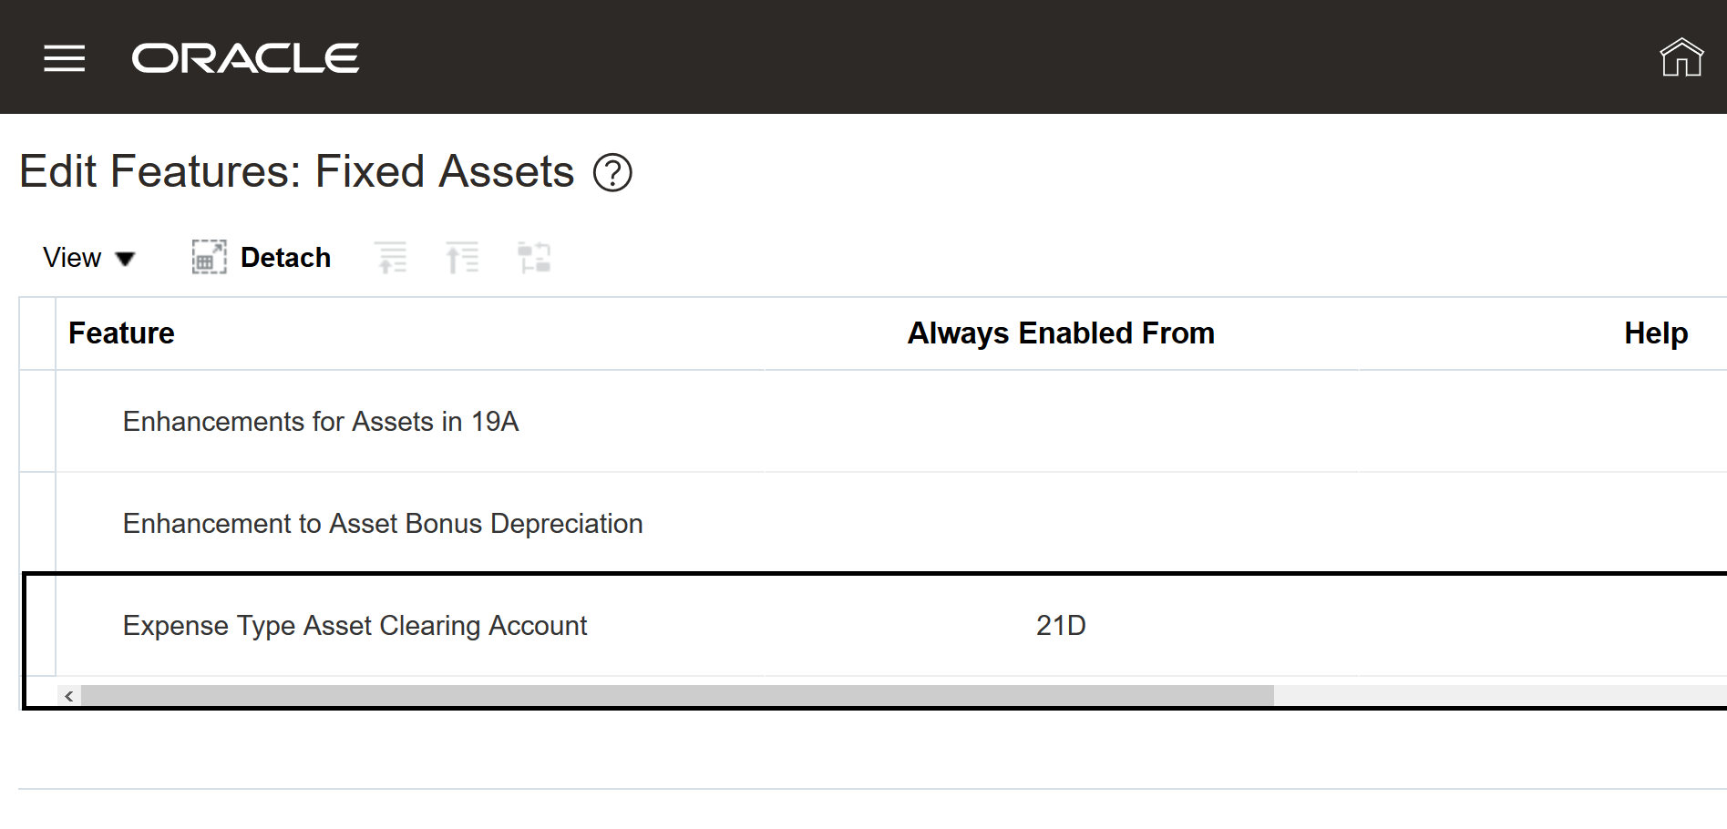The height and width of the screenshot is (829, 1727).
Task: Open help for Edit Features page title
Action: pyautogui.click(x=612, y=173)
